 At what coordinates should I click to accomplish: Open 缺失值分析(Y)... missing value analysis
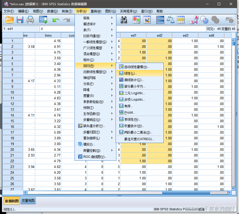click(95, 126)
